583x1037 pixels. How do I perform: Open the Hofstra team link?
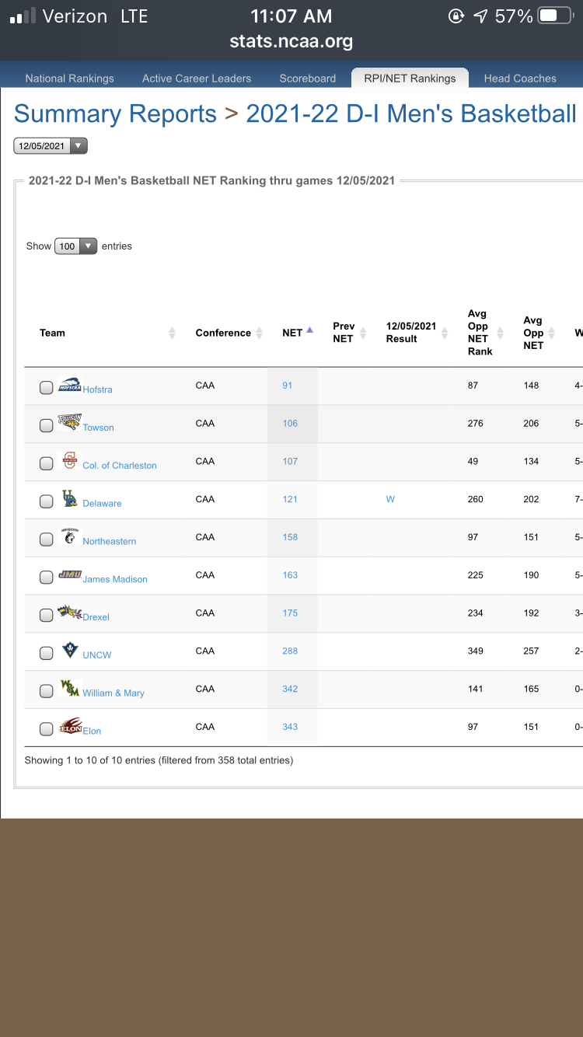point(97,389)
